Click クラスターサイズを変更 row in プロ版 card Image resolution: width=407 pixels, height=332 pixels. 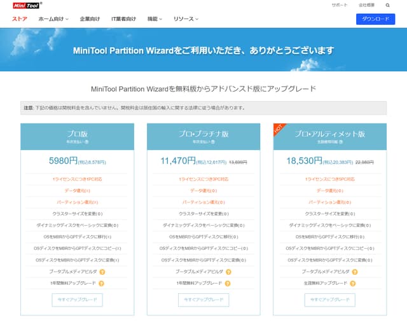[78, 214]
